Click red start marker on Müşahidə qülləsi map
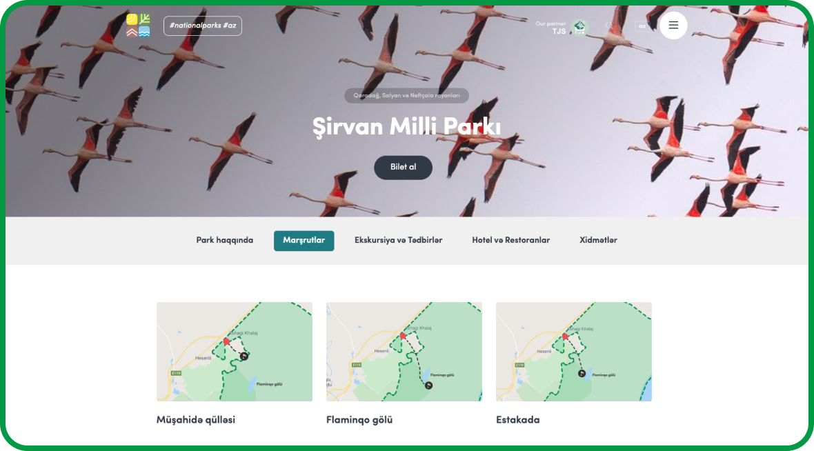Screen dimensions: 814x451 (x=226, y=341)
